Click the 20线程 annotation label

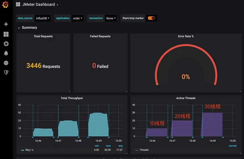coord(182,116)
